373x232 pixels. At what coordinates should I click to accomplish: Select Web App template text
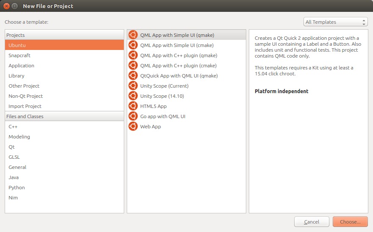[150, 127]
